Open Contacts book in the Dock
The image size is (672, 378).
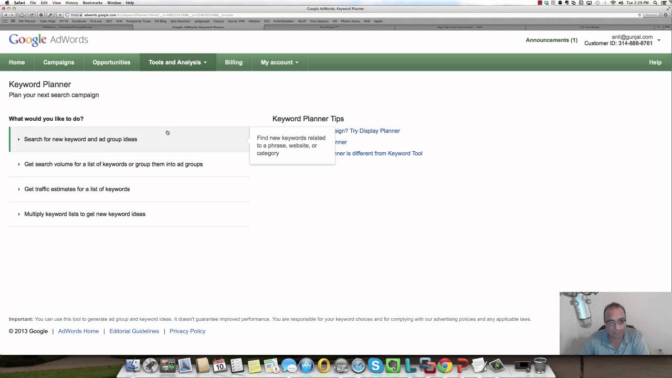pyautogui.click(x=202, y=365)
